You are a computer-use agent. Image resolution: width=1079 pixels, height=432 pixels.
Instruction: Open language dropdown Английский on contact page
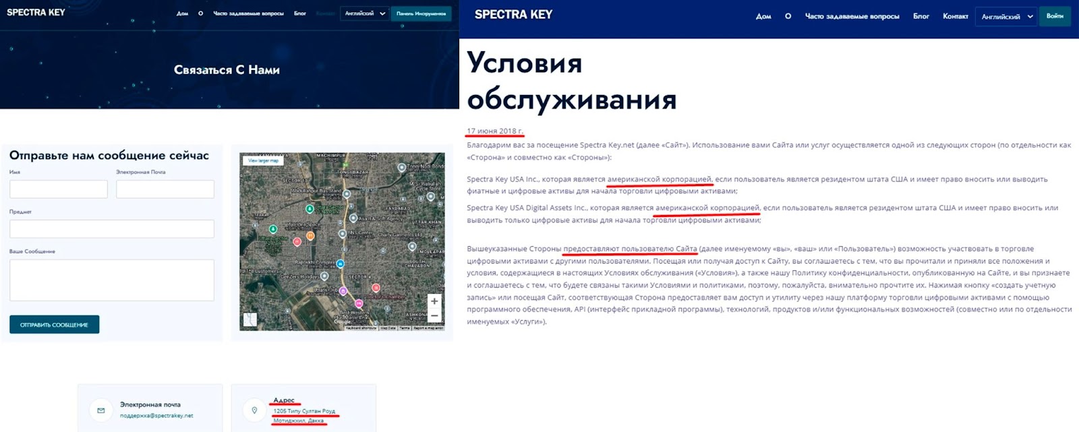[366, 13]
